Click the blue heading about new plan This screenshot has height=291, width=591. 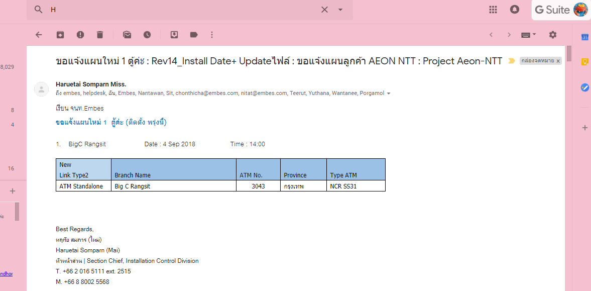coord(111,123)
